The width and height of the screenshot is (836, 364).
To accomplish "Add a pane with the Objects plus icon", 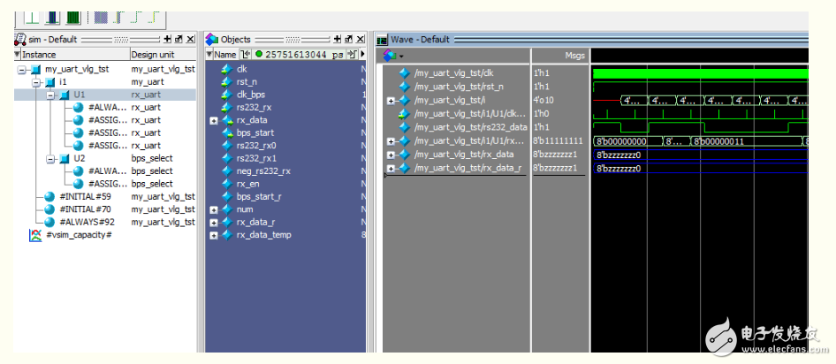I will point(338,39).
